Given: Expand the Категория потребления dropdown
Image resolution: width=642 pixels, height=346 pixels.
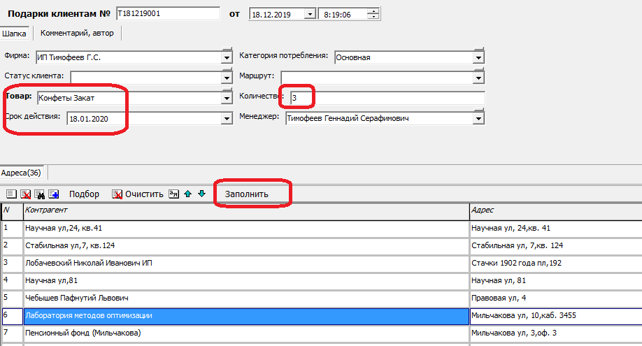Looking at the screenshot, I should (478, 57).
